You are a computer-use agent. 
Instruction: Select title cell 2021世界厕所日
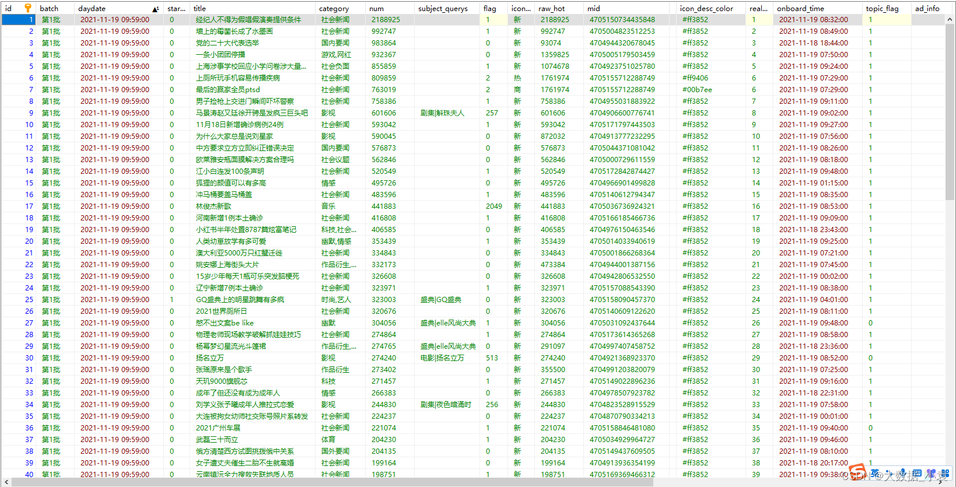coord(222,311)
